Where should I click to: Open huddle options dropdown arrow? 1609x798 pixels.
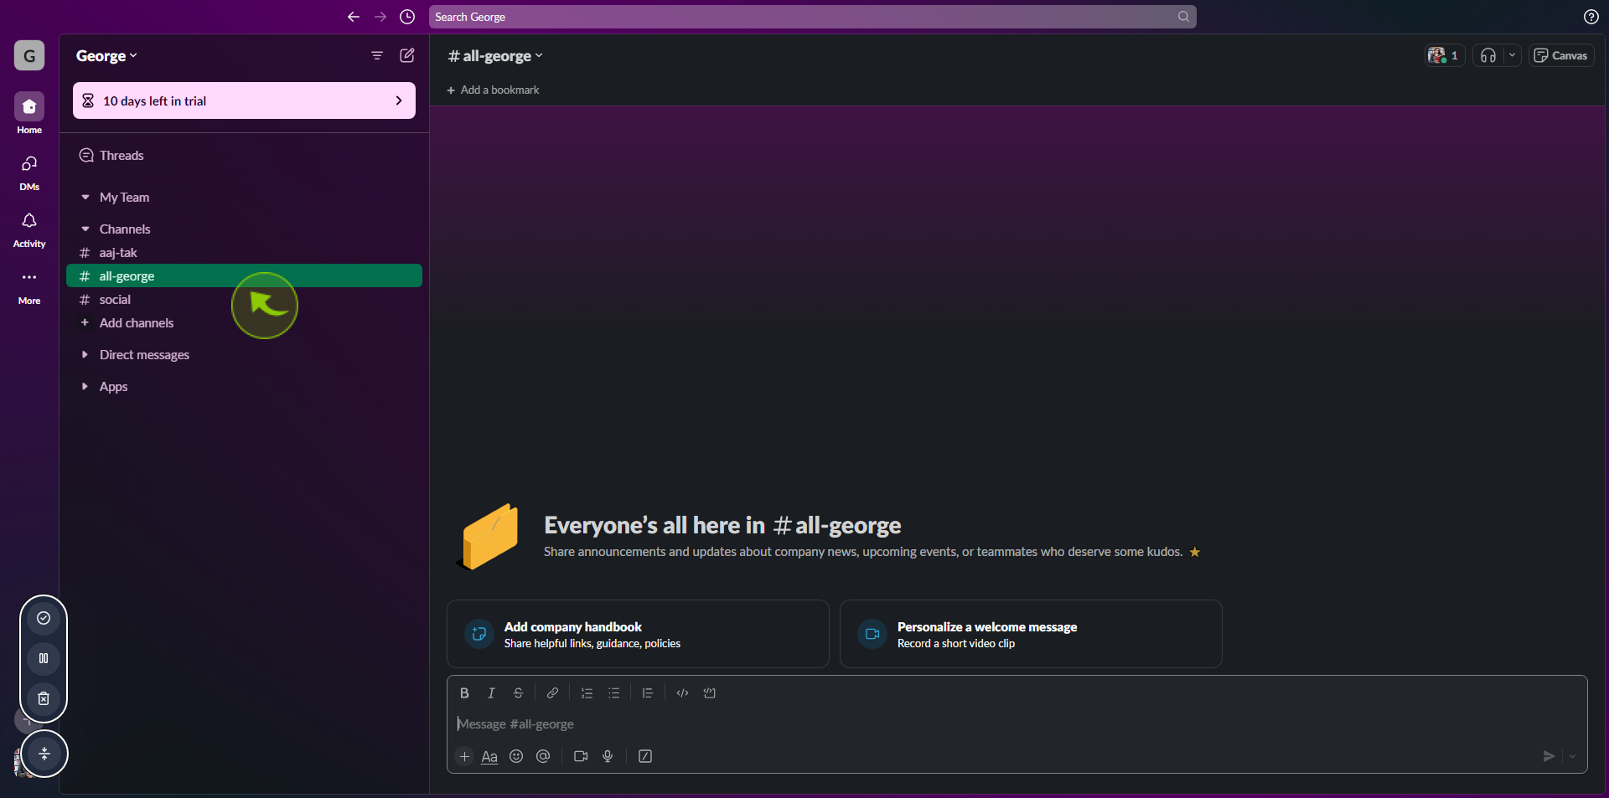click(1513, 55)
